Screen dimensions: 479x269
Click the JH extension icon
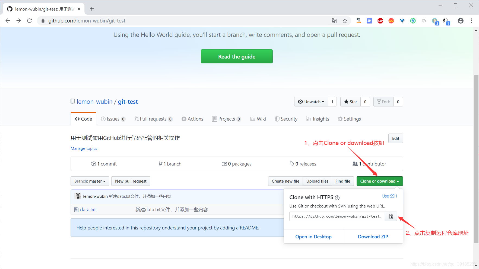tap(369, 21)
